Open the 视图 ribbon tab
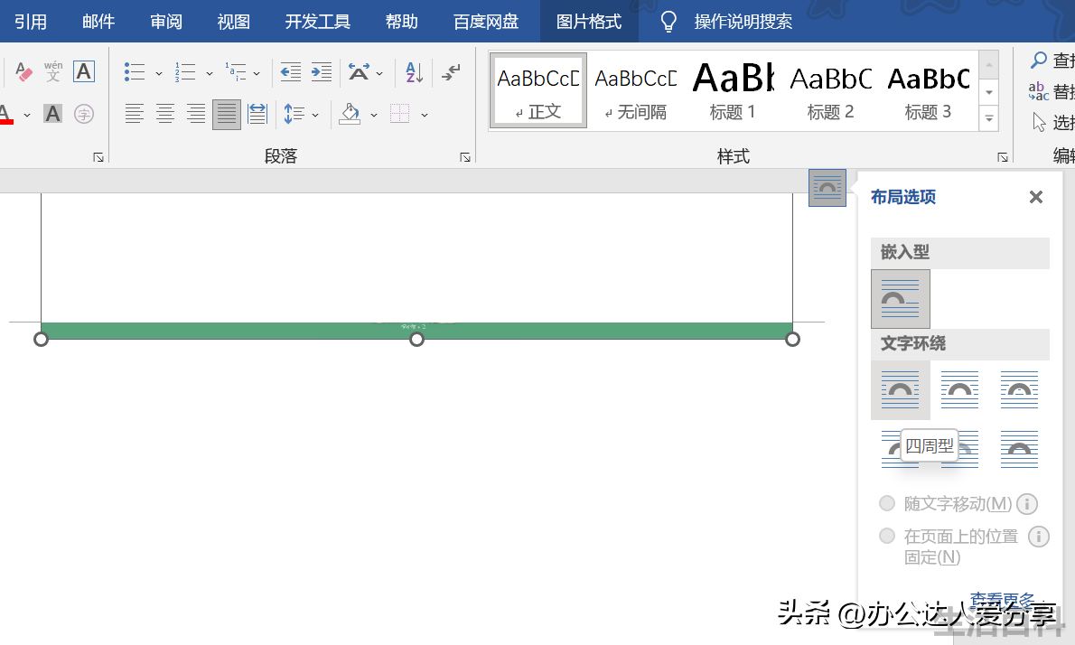The width and height of the screenshot is (1075, 645). 234,22
